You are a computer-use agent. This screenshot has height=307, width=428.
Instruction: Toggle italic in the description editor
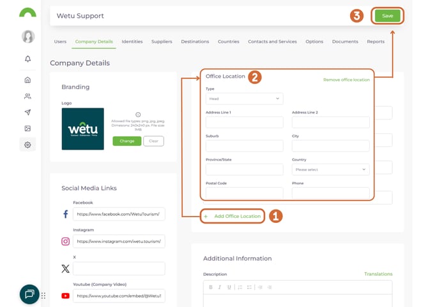220,287
